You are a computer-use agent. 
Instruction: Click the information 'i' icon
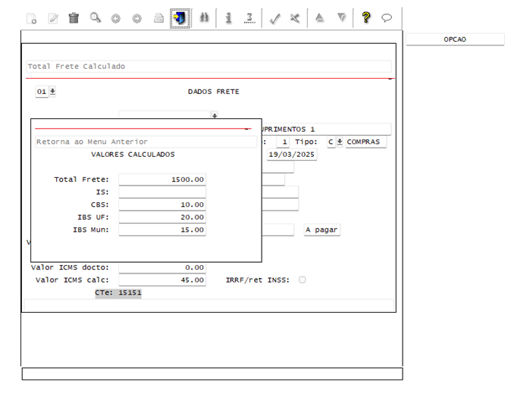click(x=228, y=17)
